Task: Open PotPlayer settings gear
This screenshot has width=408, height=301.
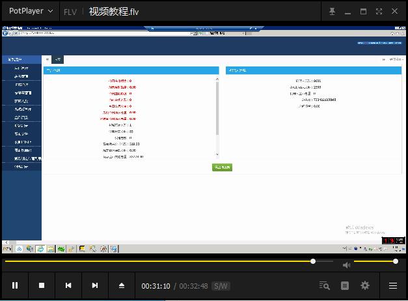Action: click(x=365, y=285)
